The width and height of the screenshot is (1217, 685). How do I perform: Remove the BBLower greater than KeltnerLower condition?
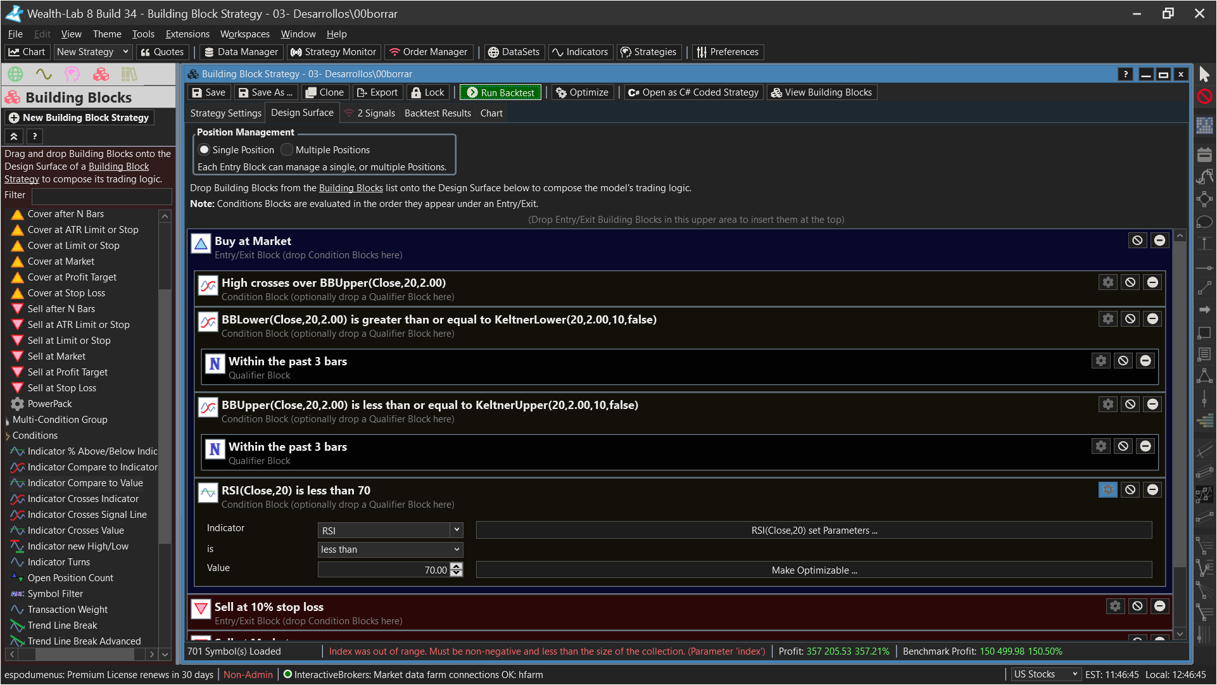1152,319
